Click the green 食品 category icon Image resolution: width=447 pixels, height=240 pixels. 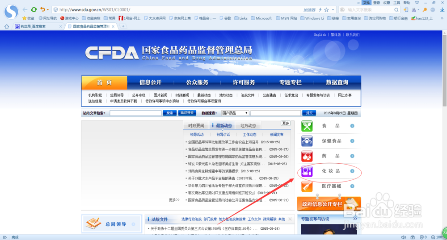(x=307, y=126)
